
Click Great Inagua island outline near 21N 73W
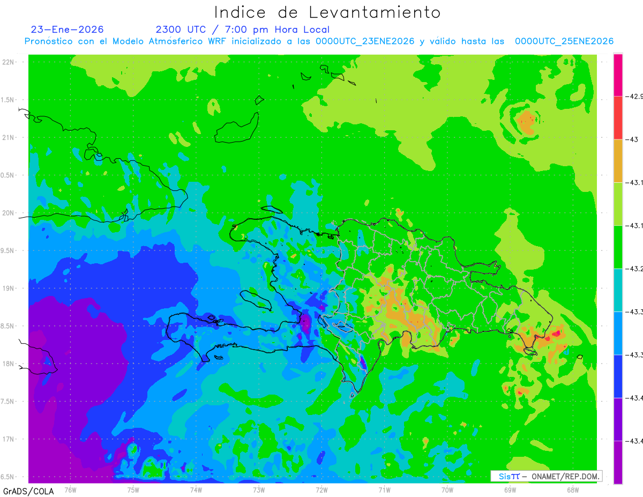point(237,128)
